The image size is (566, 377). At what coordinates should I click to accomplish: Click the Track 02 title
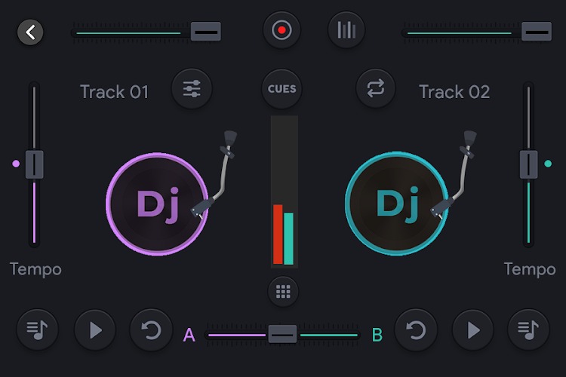click(x=454, y=92)
